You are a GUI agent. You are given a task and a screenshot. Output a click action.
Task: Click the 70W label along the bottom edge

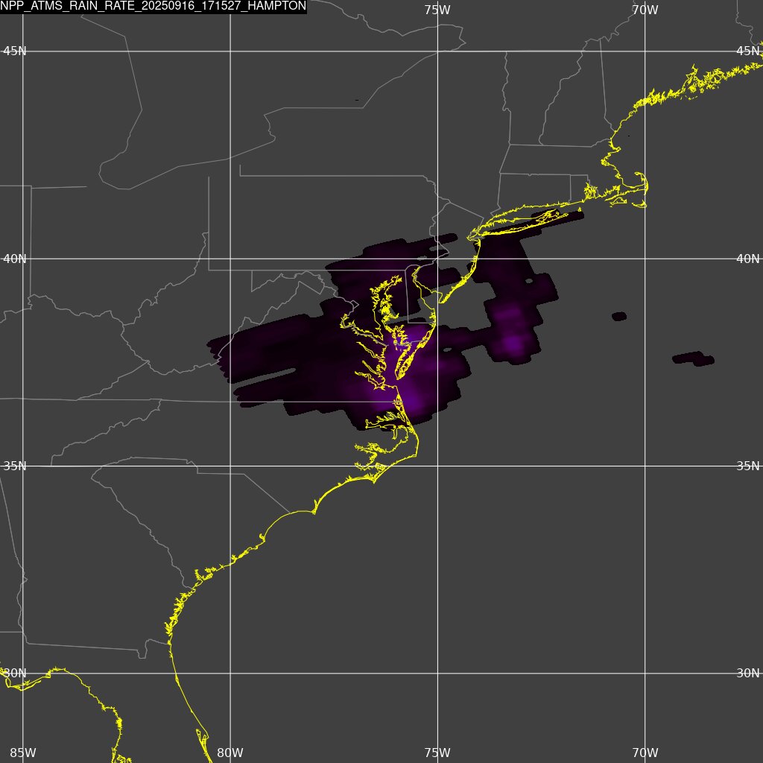[645, 753]
